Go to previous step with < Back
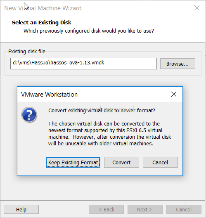The width and height of the screenshot is (206, 218). click(x=107, y=209)
